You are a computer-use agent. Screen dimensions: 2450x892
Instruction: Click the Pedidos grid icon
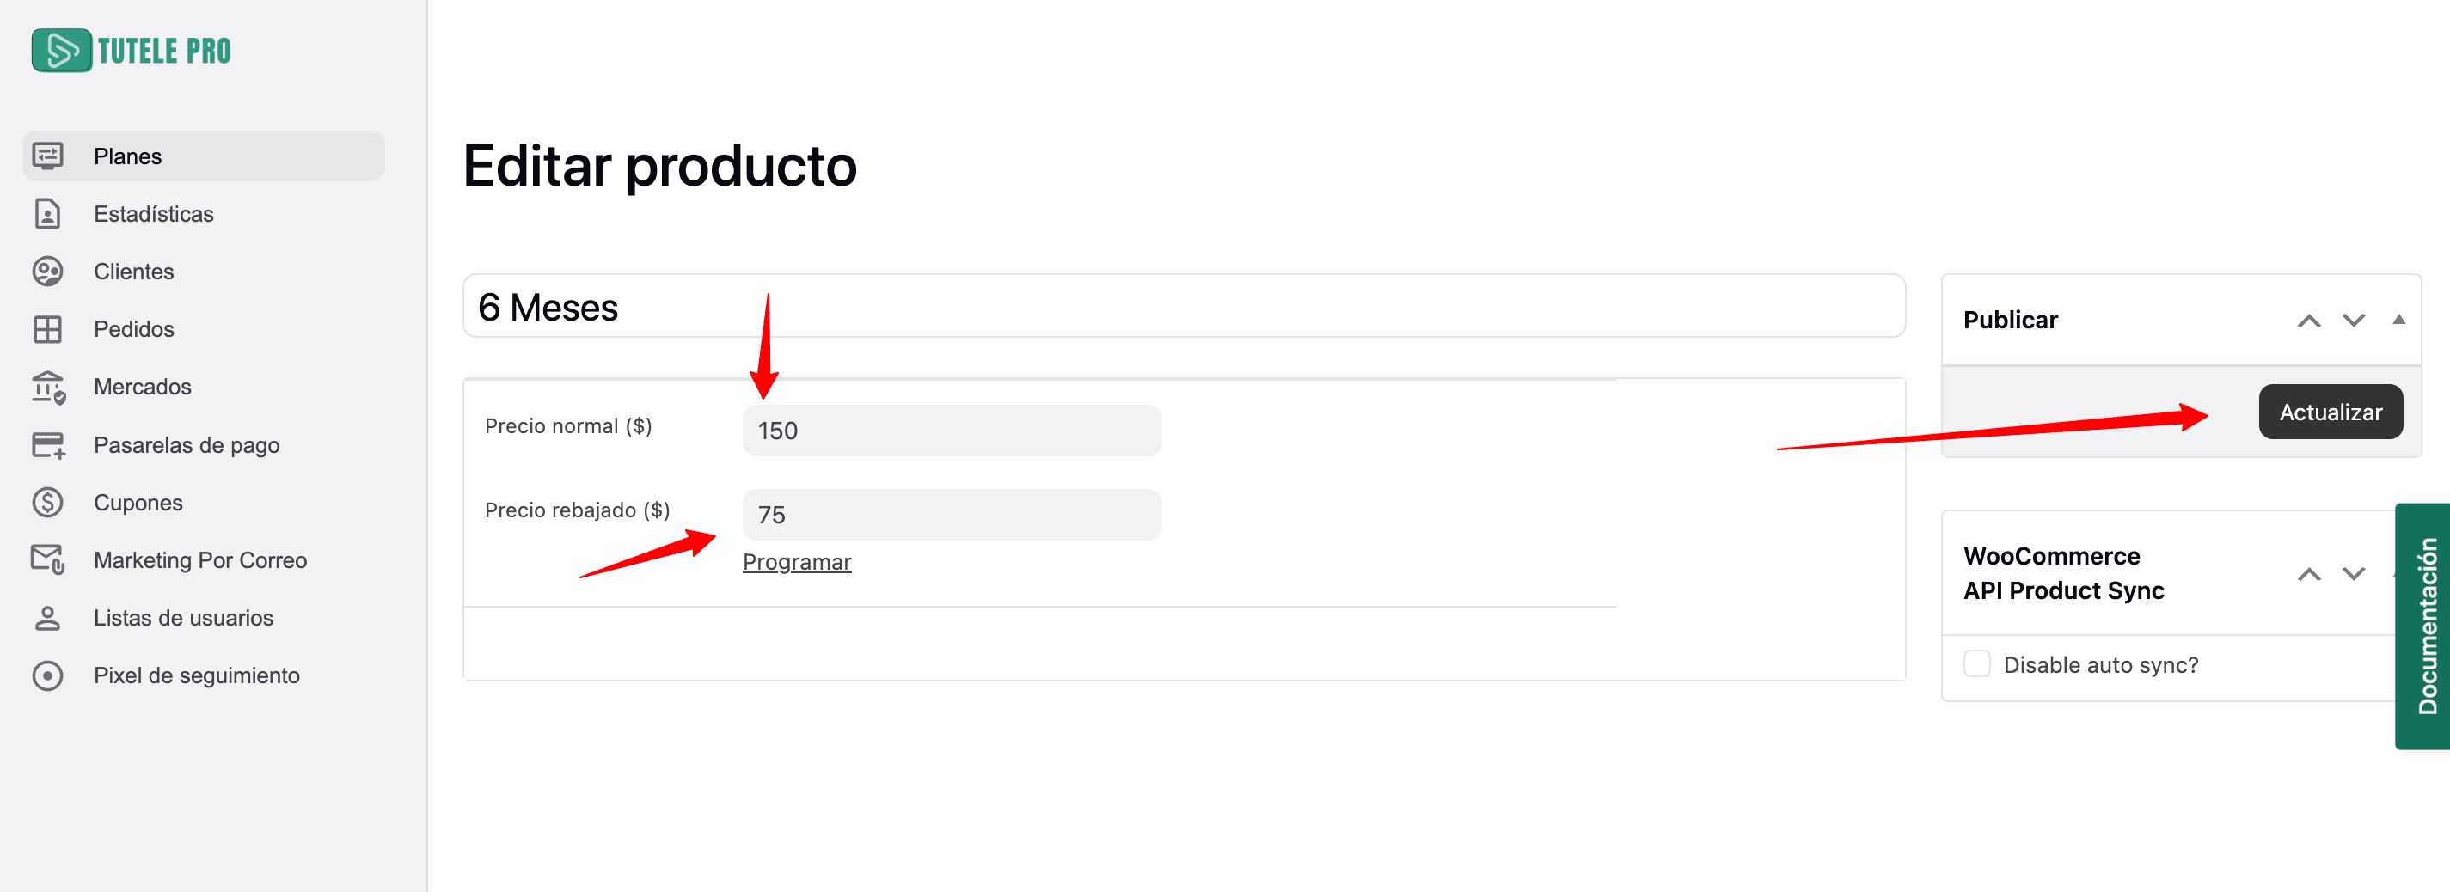point(47,329)
